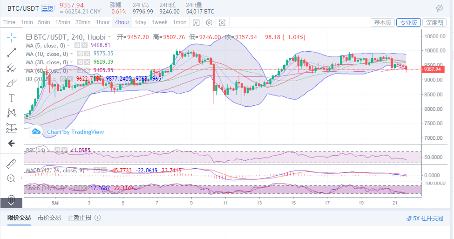The height and width of the screenshot is (239, 454).
Task: Select the crosshair cursor tool
Action: coord(12,38)
